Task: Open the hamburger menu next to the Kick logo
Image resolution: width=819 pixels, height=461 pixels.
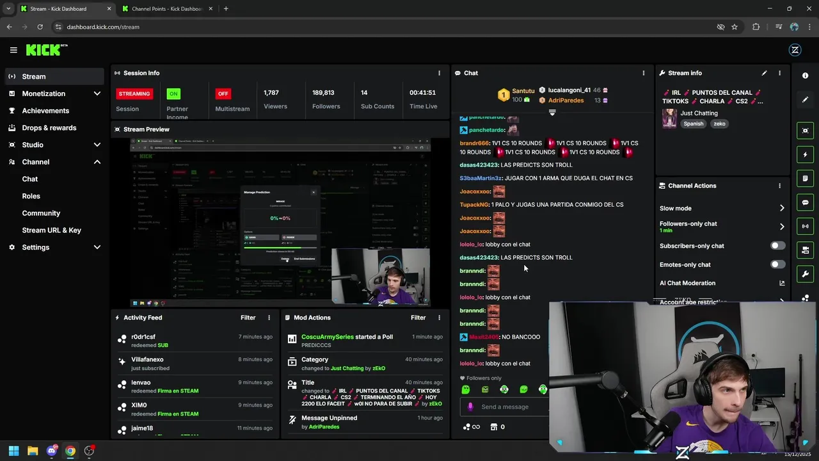Action: click(13, 50)
